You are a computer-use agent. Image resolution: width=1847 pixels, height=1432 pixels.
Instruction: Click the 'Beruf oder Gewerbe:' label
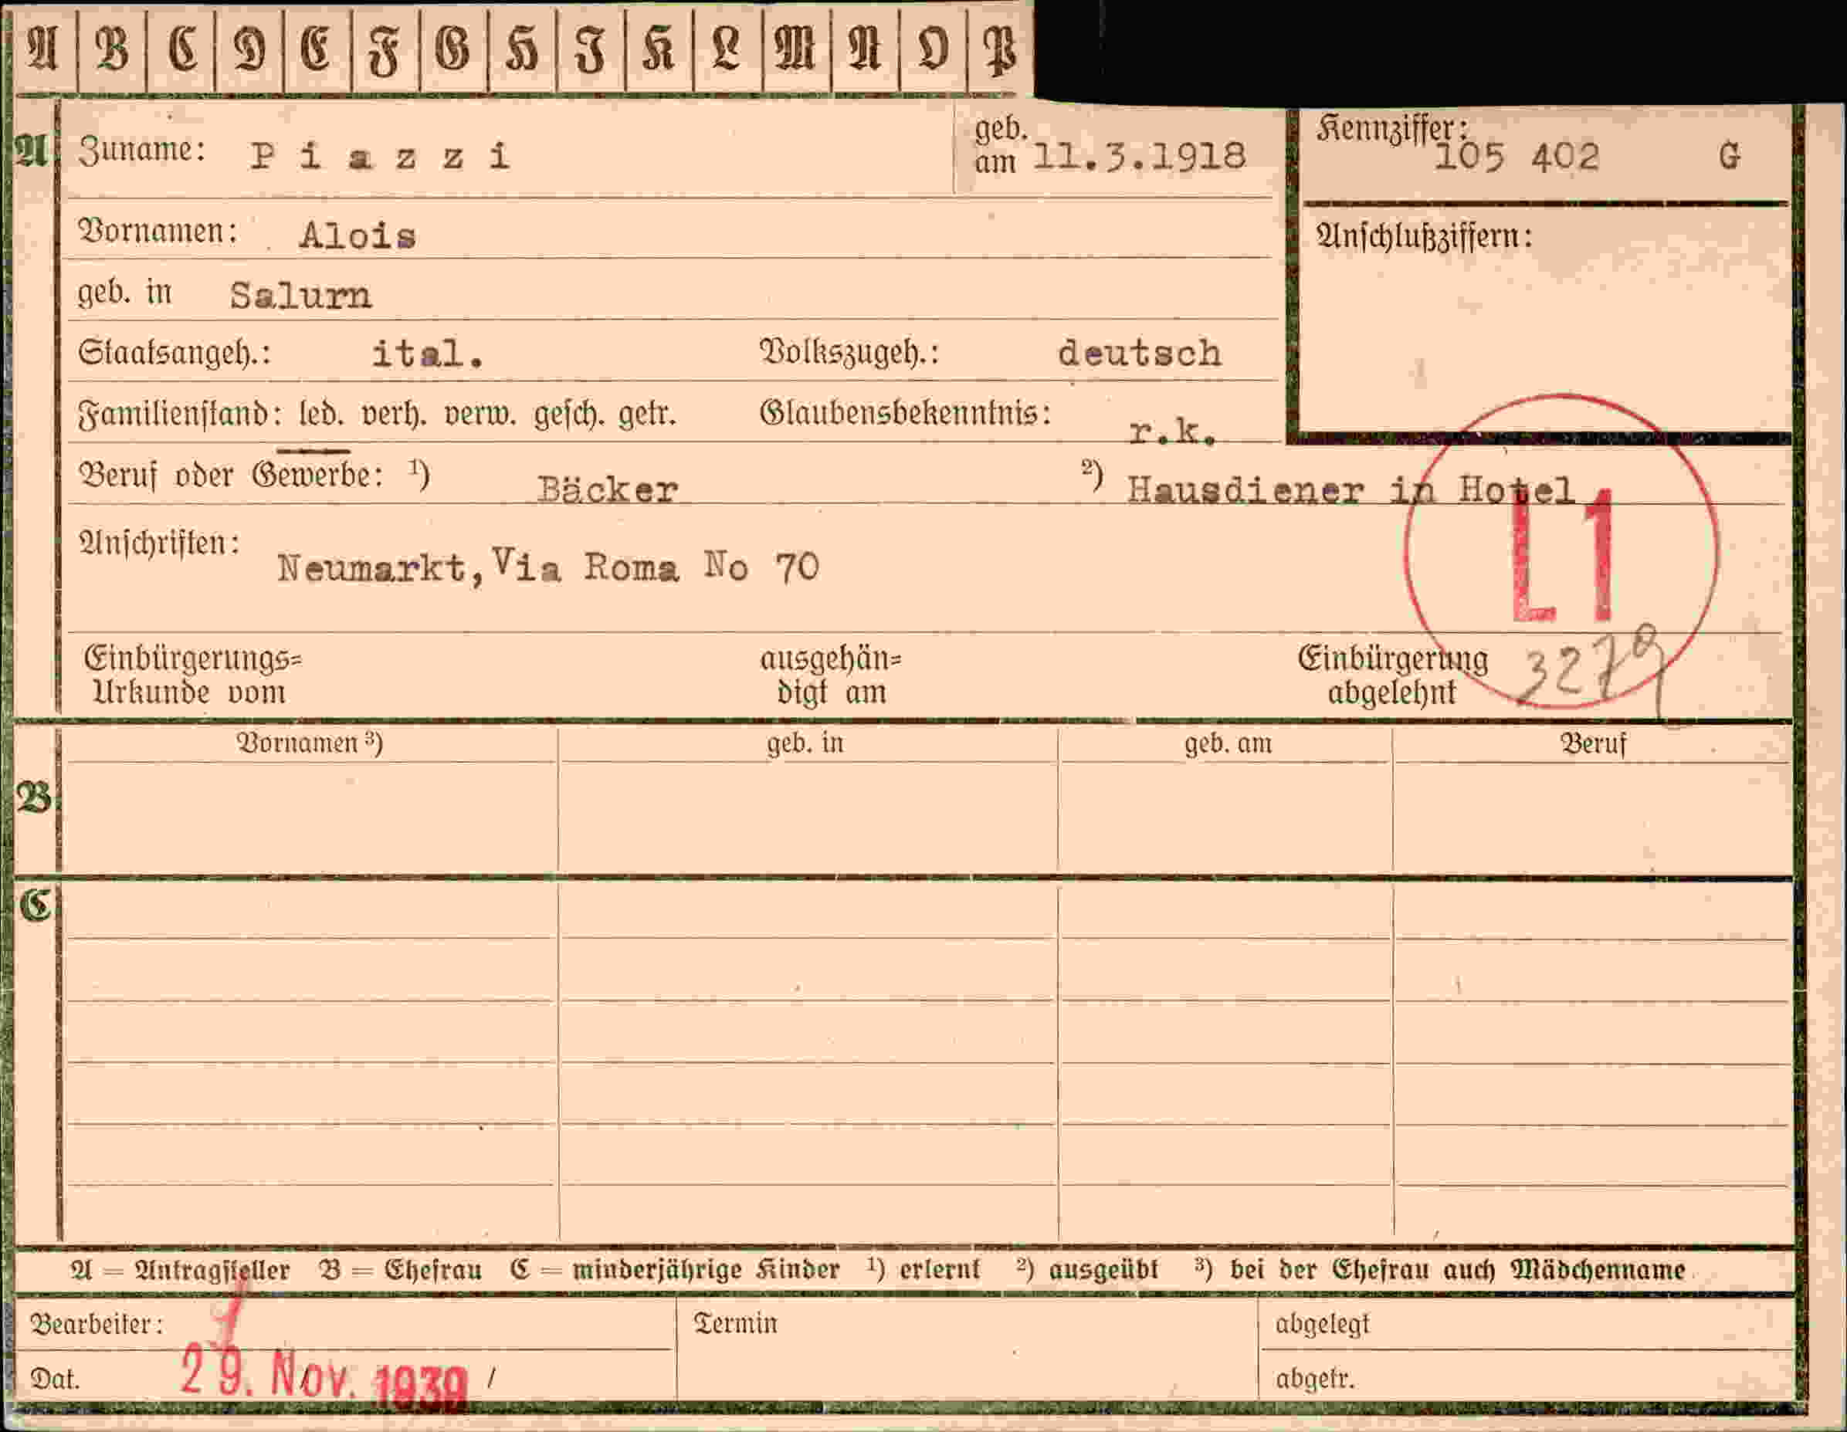232,475
